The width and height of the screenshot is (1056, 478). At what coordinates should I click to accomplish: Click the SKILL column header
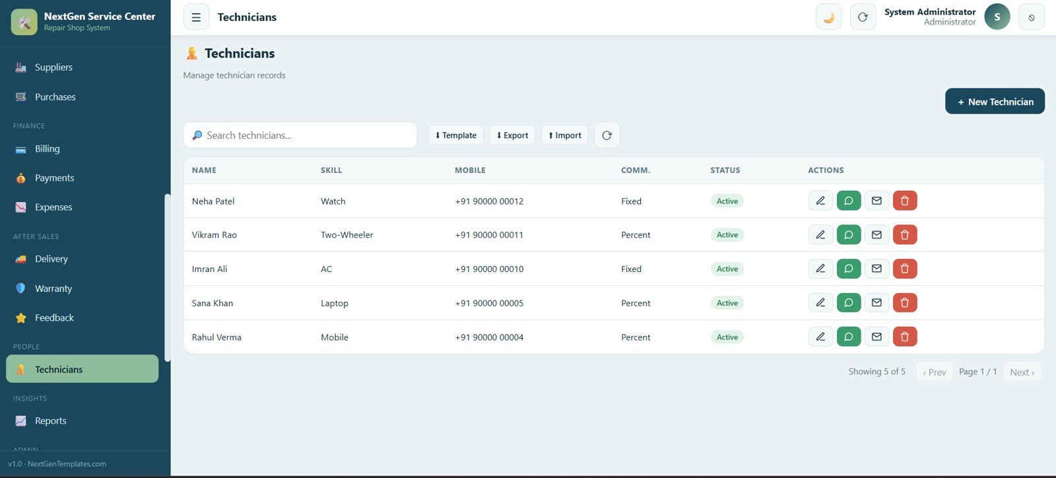point(331,170)
